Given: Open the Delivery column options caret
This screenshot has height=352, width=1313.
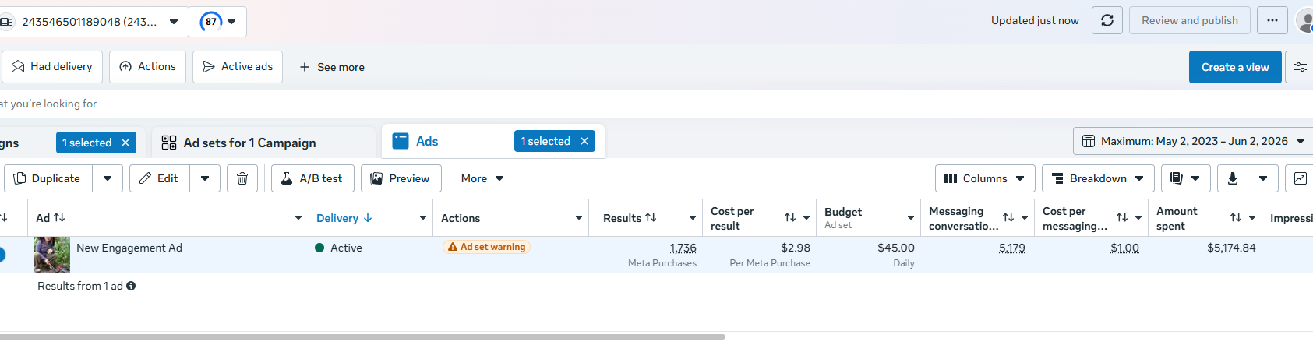Looking at the screenshot, I should click(423, 218).
